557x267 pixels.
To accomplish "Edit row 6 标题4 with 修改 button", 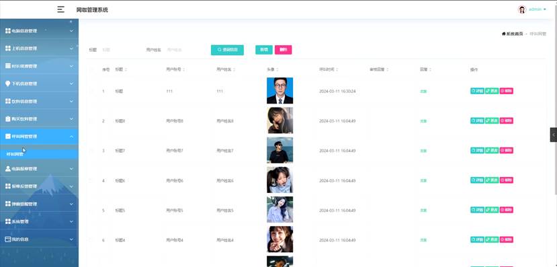I will point(492,240).
